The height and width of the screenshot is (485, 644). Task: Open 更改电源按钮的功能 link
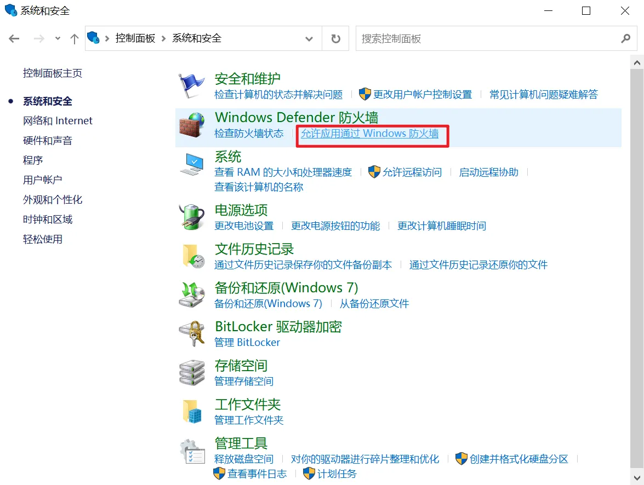(335, 226)
